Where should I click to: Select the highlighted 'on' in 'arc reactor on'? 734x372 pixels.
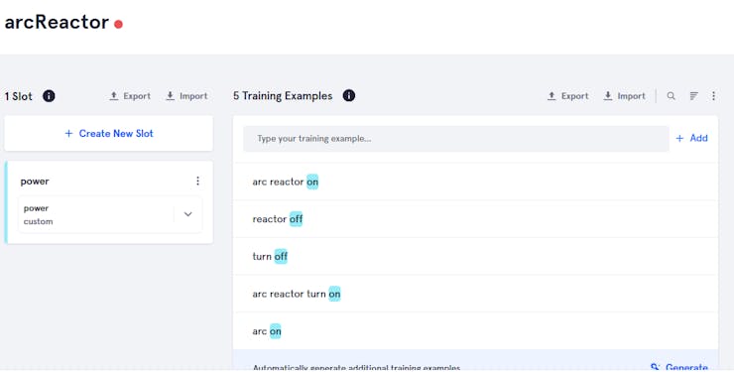point(312,182)
